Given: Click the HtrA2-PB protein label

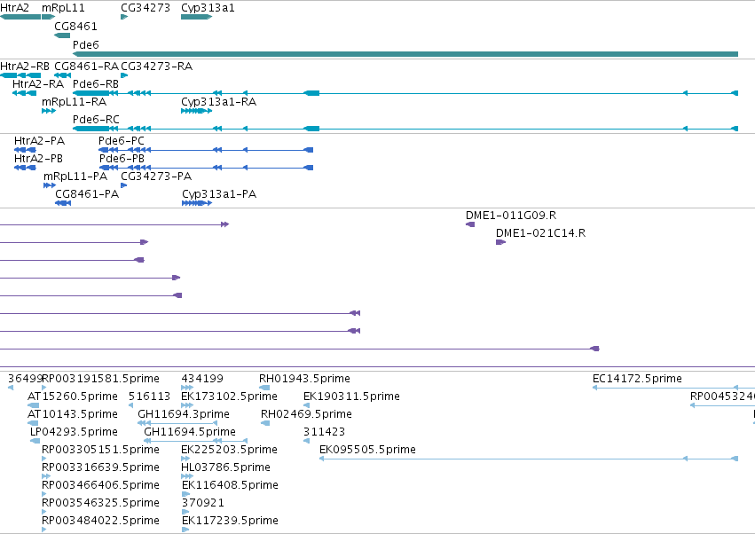Looking at the screenshot, I should (x=38, y=159).
